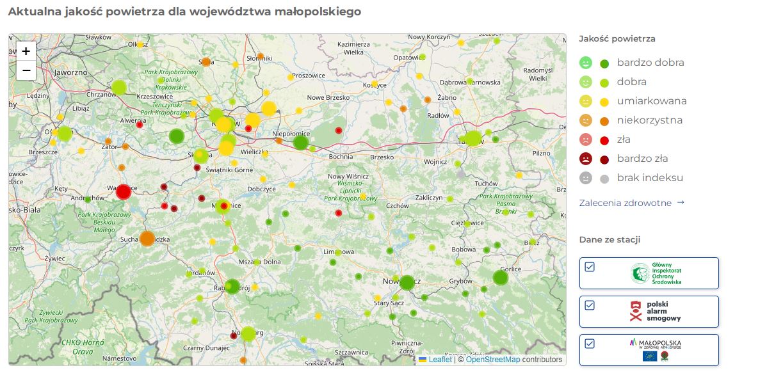Click the 'niekorzystna' orange face icon
The width and height of the screenshot is (783, 391).
pyautogui.click(x=586, y=120)
